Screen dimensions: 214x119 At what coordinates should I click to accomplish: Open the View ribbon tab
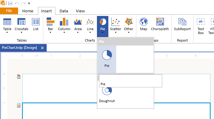coord(80,11)
